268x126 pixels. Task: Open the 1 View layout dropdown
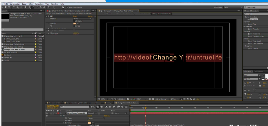[174, 99]
